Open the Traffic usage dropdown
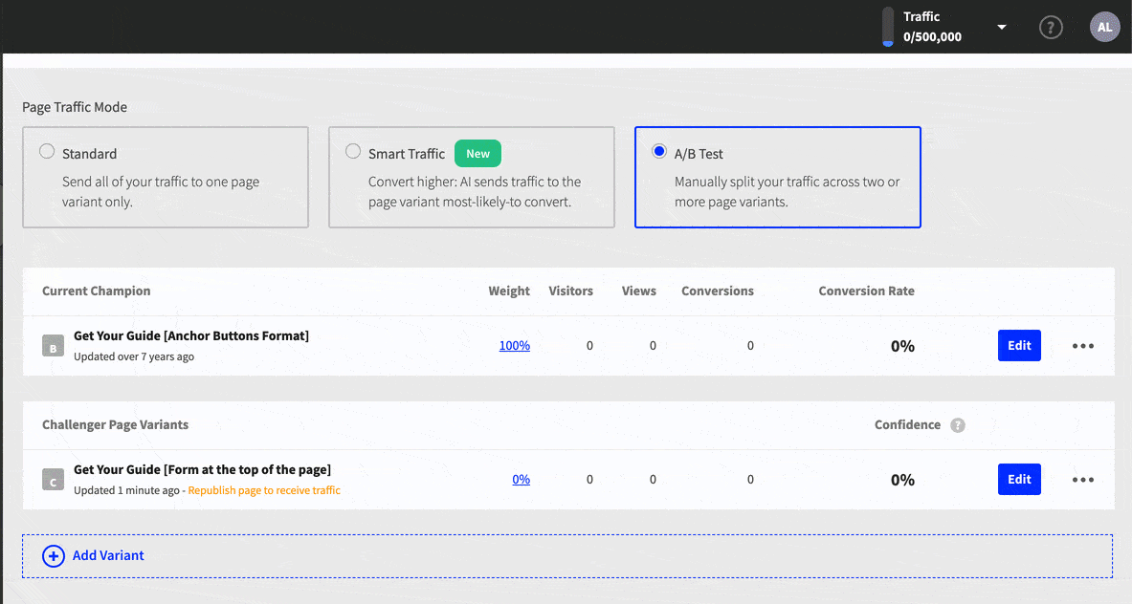This screenshot has height=604, width=1132. coord(1001,27)
